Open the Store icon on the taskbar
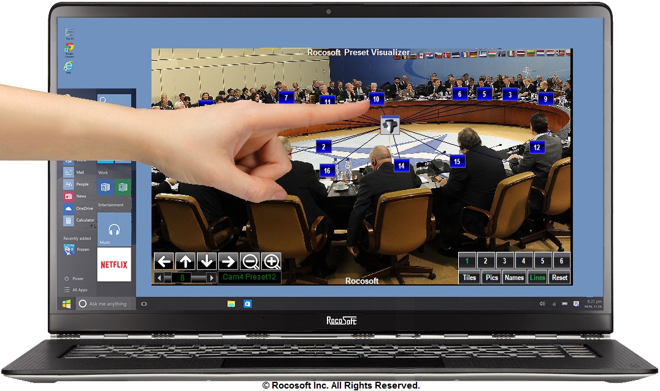 click(248, 303)
